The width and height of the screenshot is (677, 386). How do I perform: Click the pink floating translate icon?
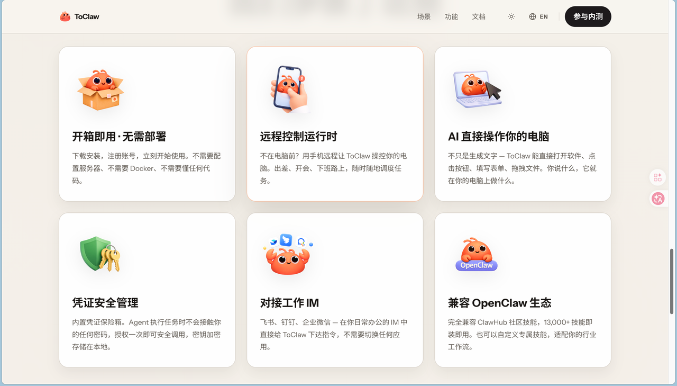click(x=657, y=199)
